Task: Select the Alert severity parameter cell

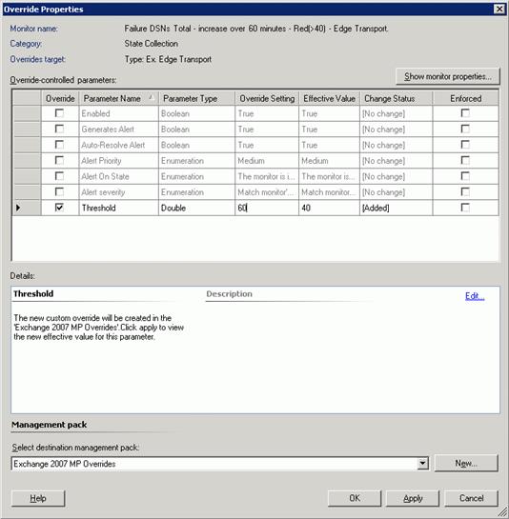Action: [x=119, y=192]
